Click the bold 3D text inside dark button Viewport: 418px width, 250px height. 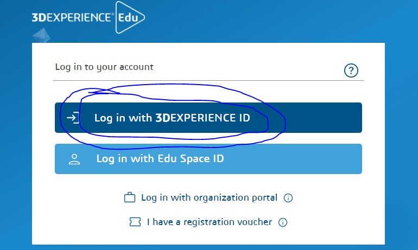(163, 118)
